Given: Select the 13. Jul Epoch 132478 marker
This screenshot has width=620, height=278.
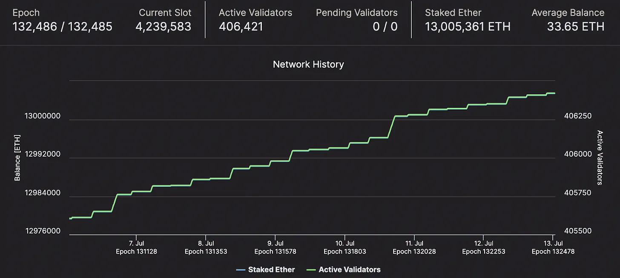Looking at the screenshot, I should tap(553, 247).
